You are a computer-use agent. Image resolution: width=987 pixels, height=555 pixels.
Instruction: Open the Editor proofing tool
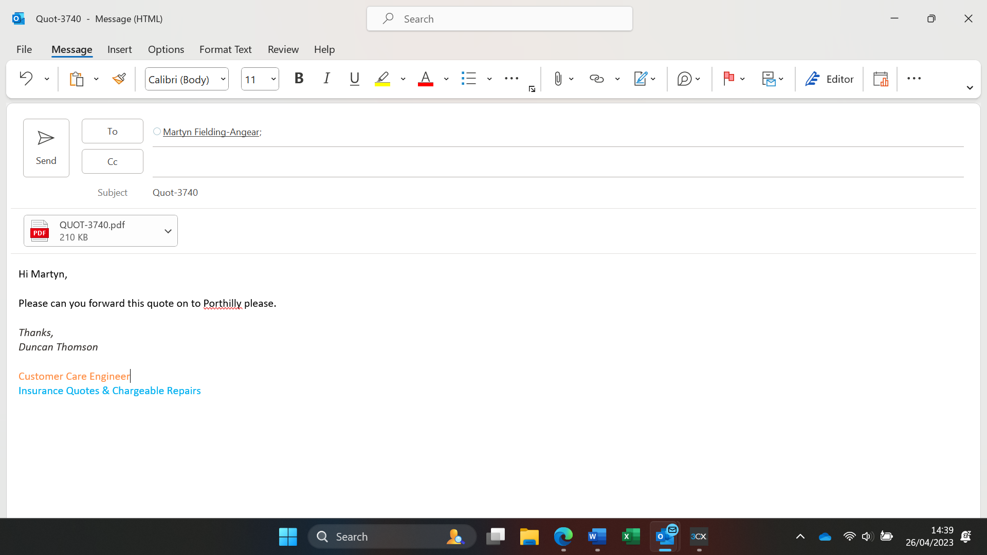click(829, 79)
